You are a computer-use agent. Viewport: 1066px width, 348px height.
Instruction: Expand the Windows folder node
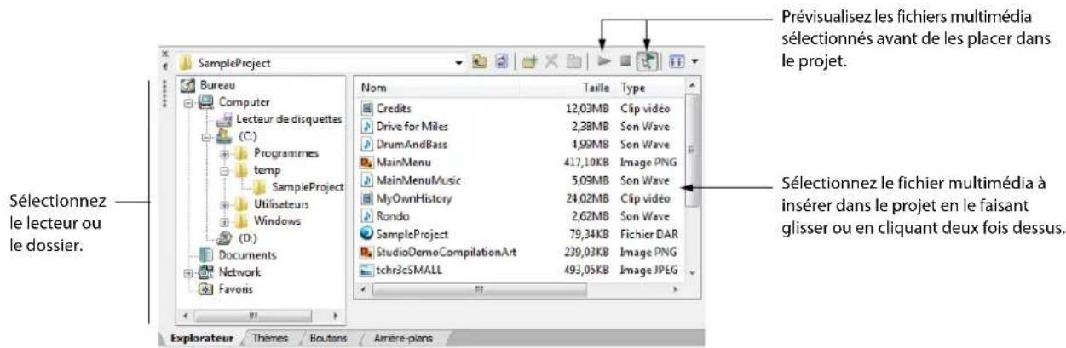click(x=226, y=221)
